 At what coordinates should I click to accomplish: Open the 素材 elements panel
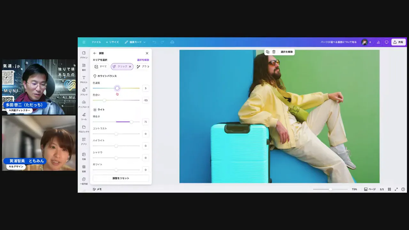point(84,67)
